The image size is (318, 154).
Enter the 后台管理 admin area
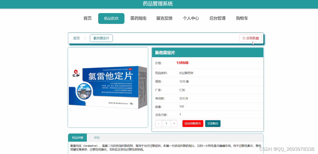(x=217, y=18)
